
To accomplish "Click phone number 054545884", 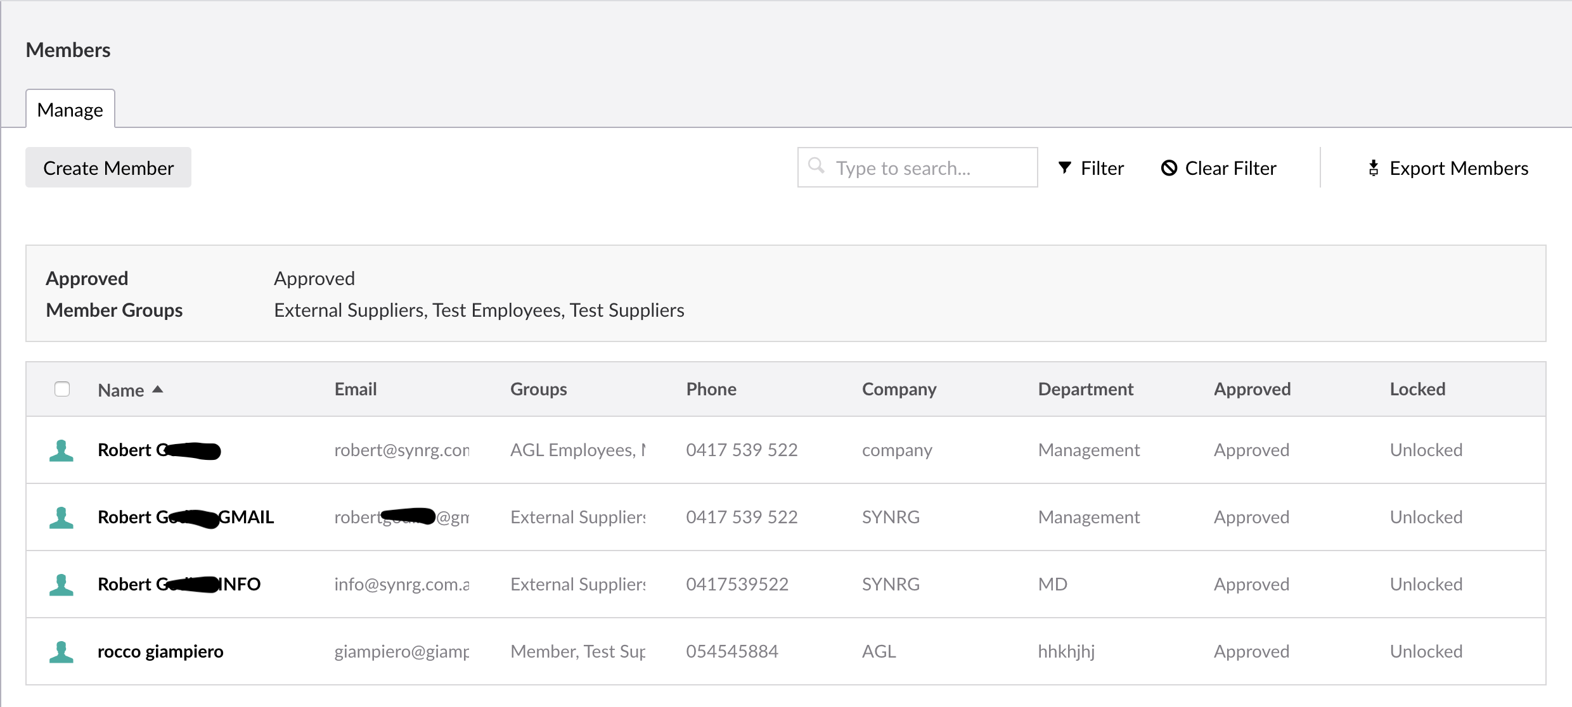I will 732,651.
